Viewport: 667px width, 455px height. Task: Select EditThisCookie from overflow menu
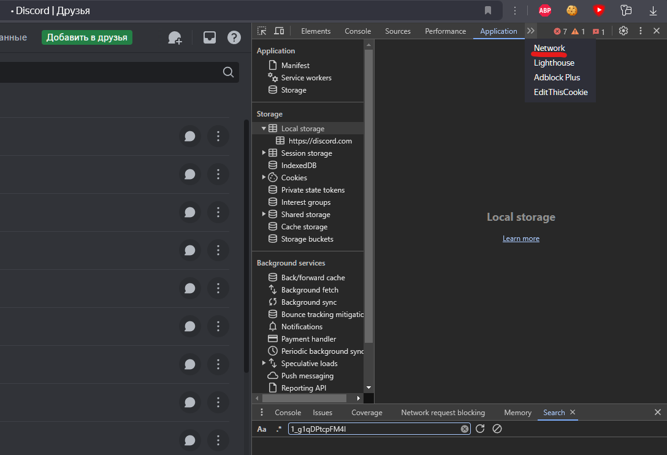pyautogui.click(x=561, y=93)
